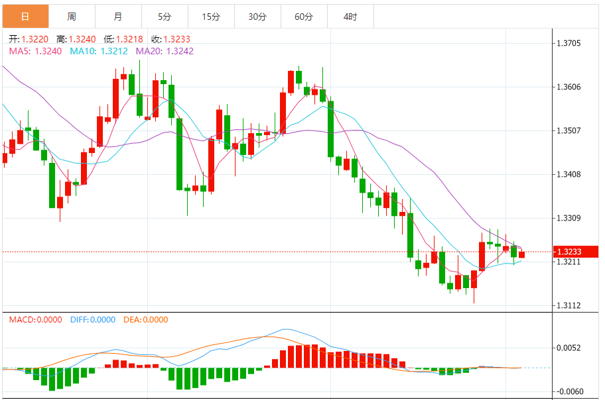Open the 5分 timeframe tab
The height and width of the screenshot is (400, 605).
(x=165, y=16)
